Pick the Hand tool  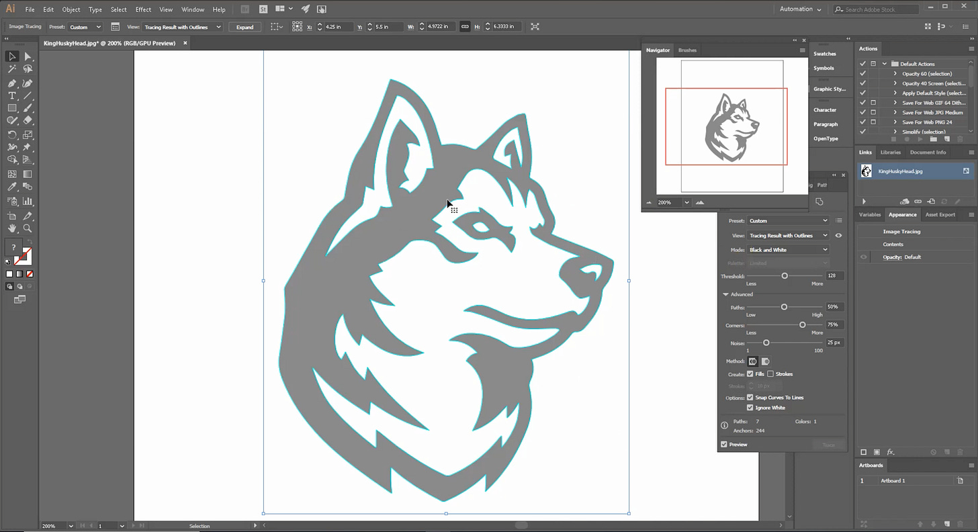click(x=12, y=228)
